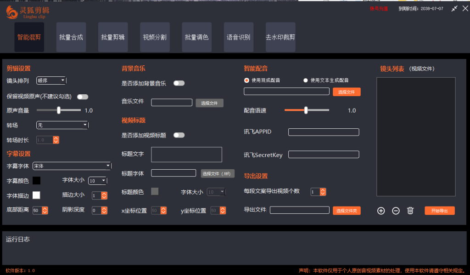Click the add clip plus icon
470x275 pixels.
381,211
